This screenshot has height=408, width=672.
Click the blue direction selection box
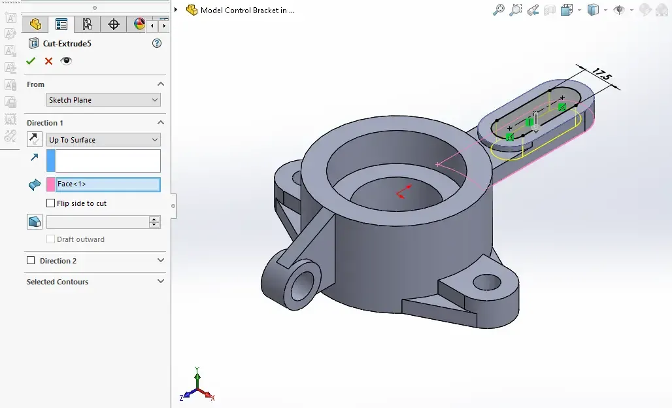[x=108, y=161]
